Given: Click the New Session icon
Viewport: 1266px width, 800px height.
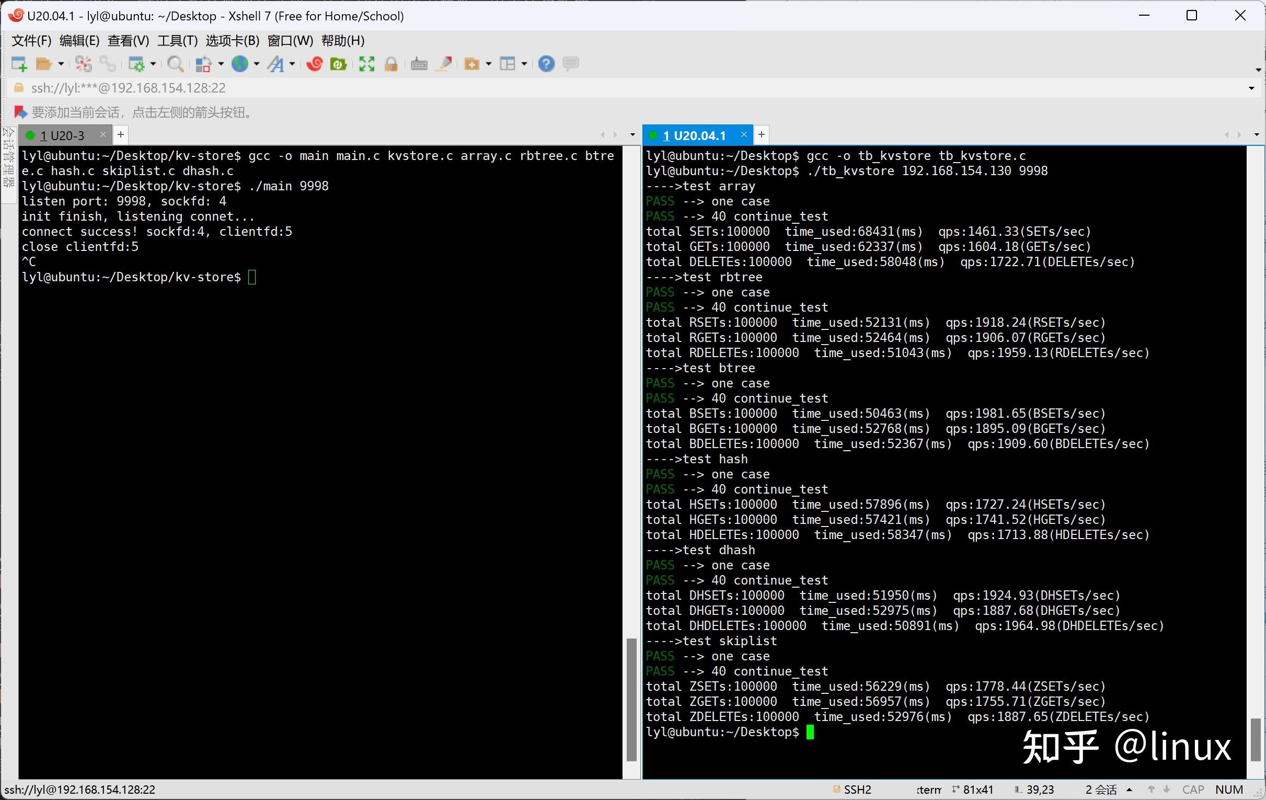Looking at the screenshot, I should [x=19, y=64].
